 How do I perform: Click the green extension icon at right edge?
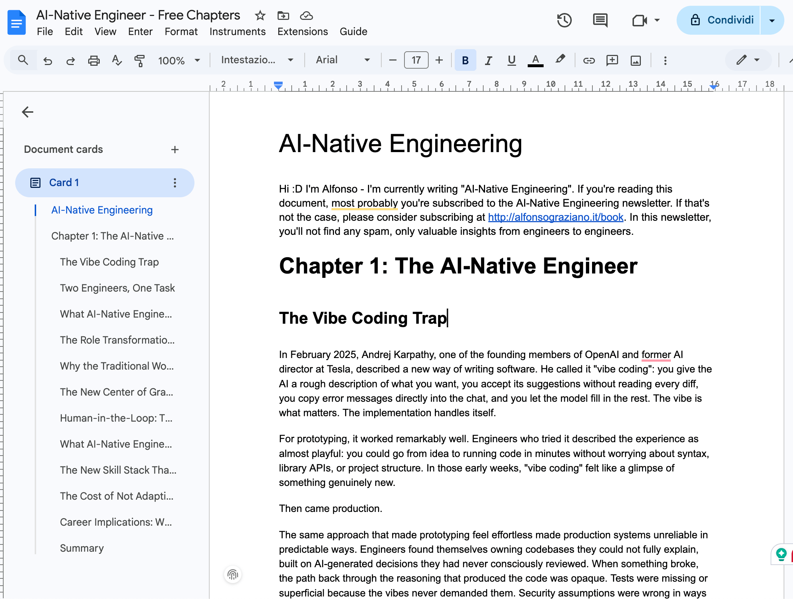pos(781,554)
